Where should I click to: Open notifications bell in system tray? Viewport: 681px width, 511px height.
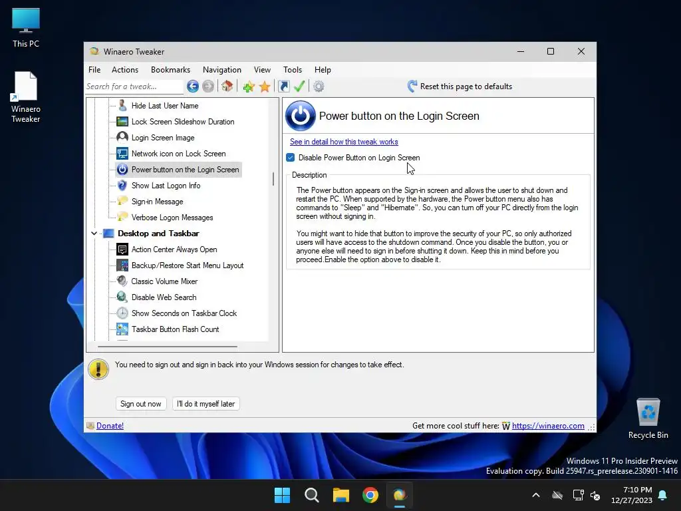(x=663, y=495)
